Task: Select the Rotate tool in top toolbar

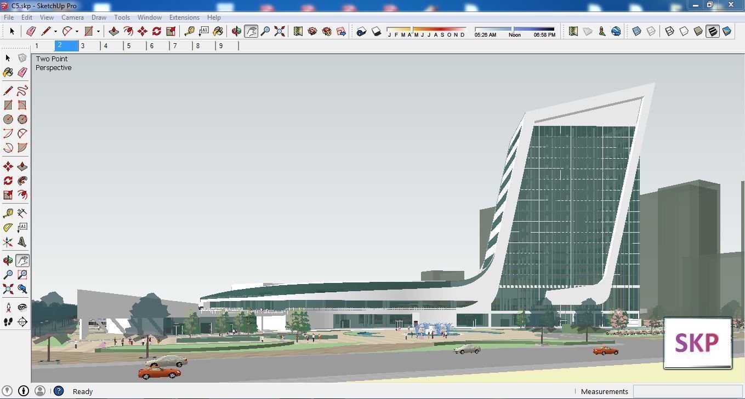Action: 157,31
